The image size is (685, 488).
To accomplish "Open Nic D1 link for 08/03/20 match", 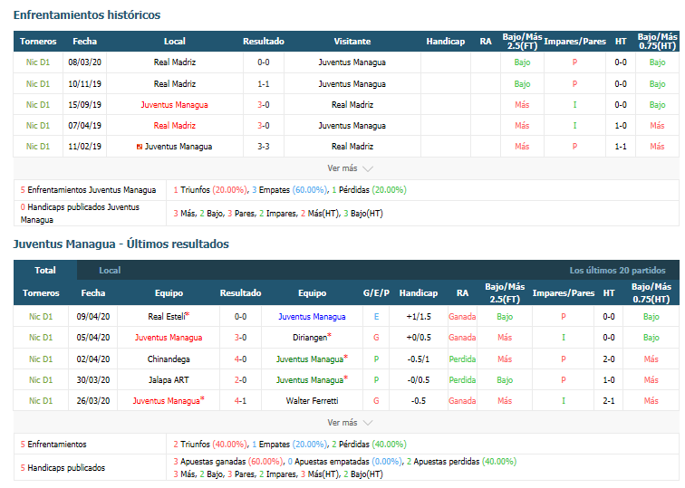I will point(38,62).
